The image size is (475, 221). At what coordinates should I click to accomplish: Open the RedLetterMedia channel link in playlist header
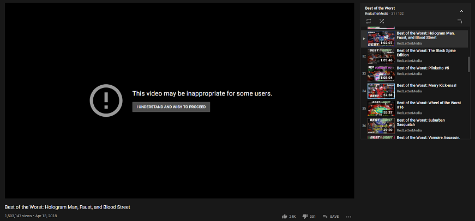(x=376, y=14)
